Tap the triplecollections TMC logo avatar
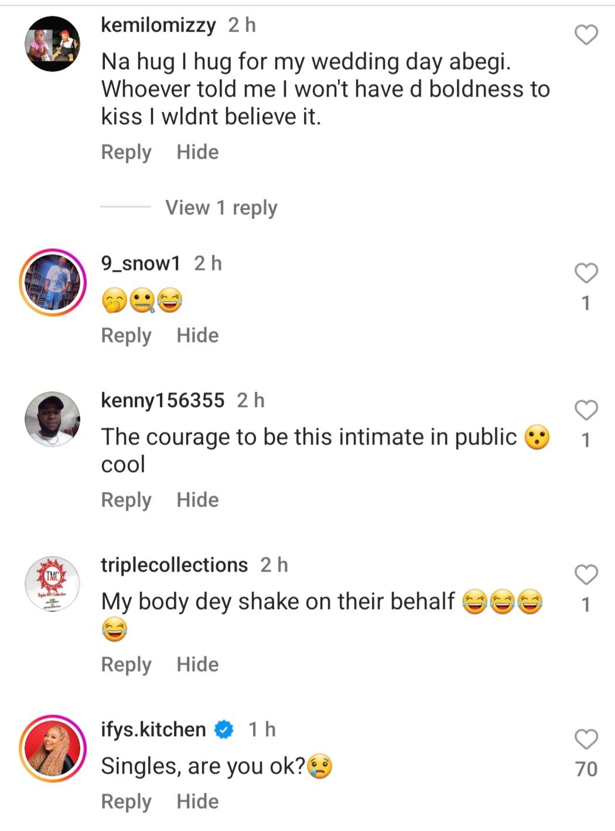Image resolution: width=615 pixels, height=831 pixels. 53,584
